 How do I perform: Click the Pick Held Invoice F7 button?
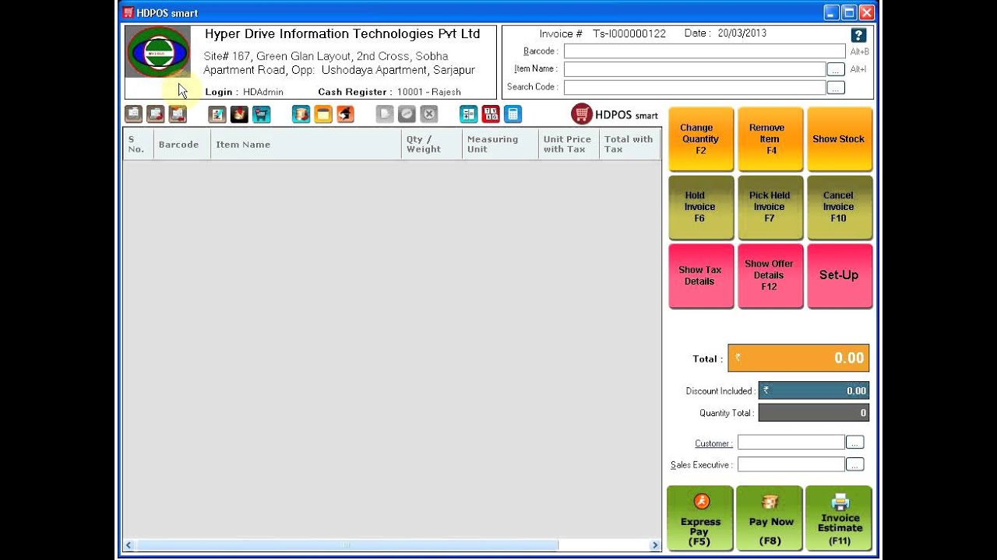click(770, 207)
